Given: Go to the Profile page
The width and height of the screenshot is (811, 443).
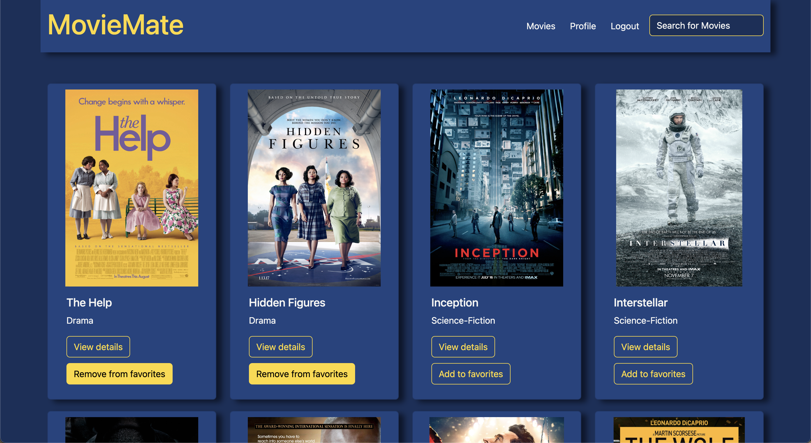Looking at the screenshot, I should pos(582,26).
